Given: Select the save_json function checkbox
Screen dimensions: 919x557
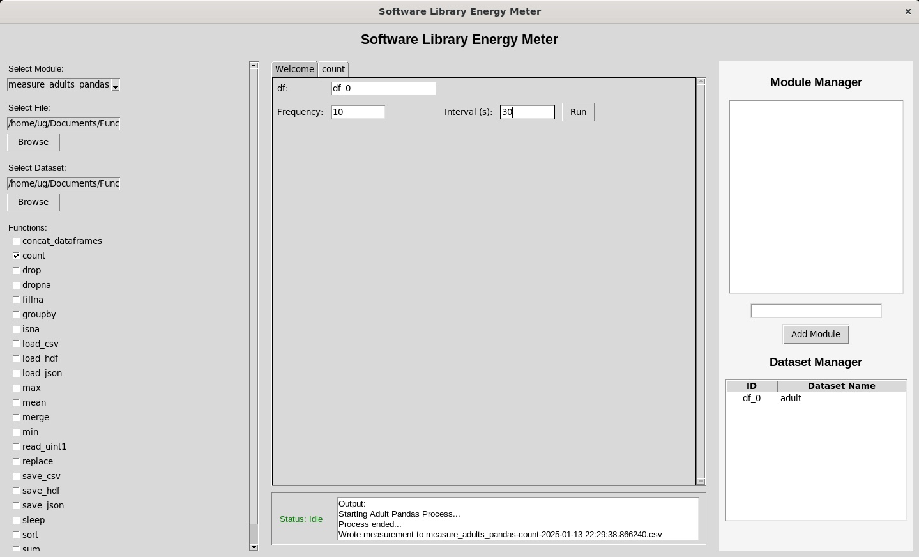Looking at the screenshot, I should tap(16, 505).
